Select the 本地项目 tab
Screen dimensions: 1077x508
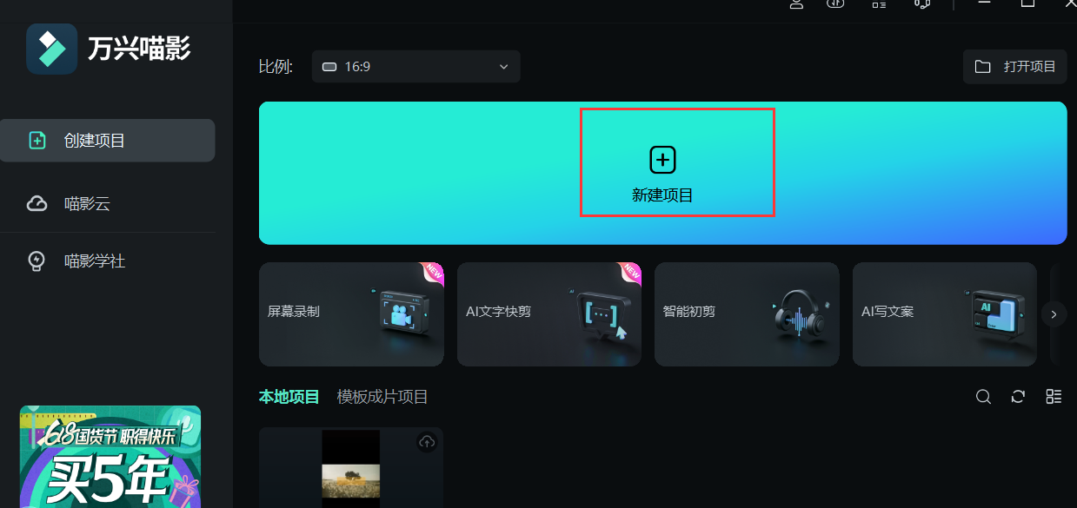point(289,396)
